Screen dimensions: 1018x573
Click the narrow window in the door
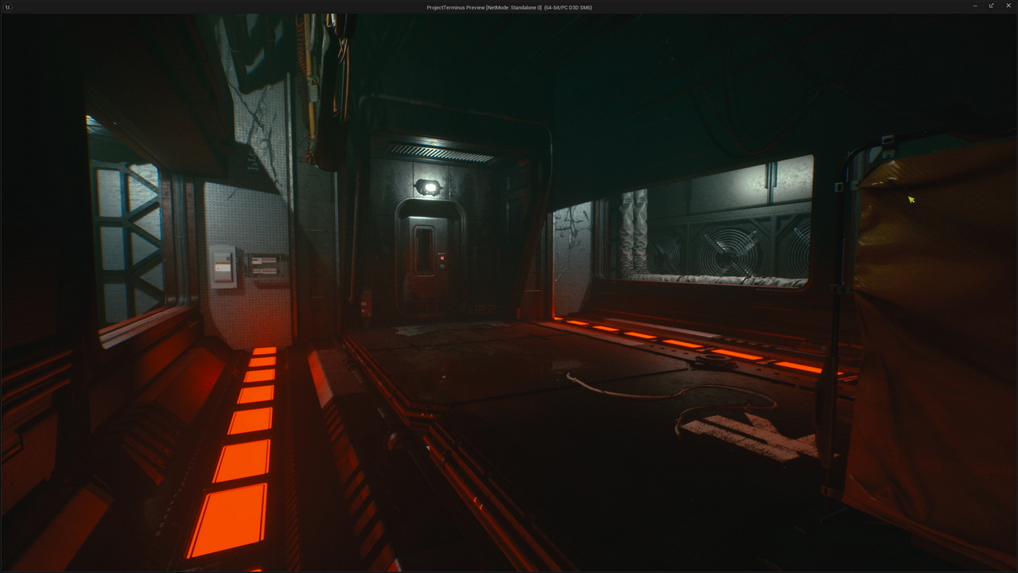[424, 249]
